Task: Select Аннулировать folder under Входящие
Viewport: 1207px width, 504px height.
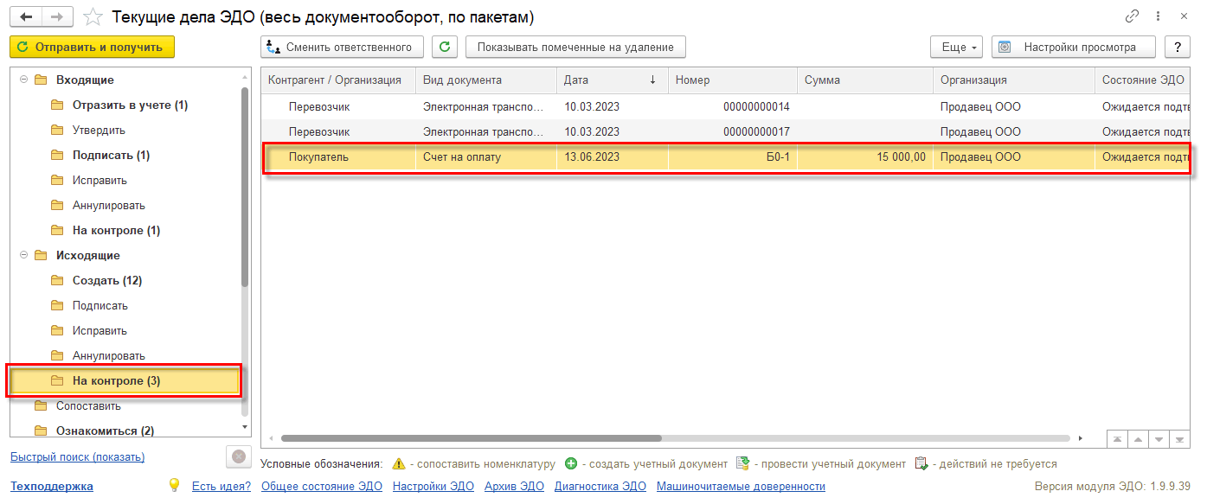Action: (x=109, y=206)
